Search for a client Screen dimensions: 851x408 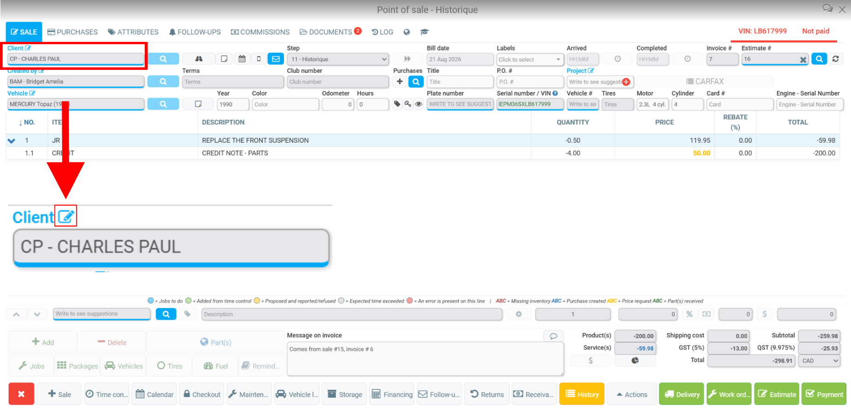(163, 59)
